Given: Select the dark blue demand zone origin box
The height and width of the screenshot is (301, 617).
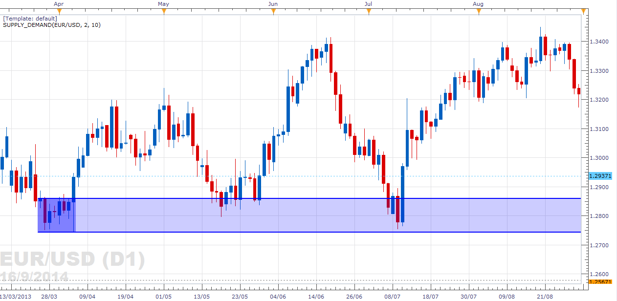Looking at the screenshot, I should (x=56, y=215).
